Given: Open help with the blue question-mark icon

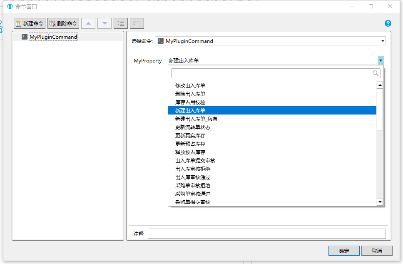Looking at the screenshot, I should pos(388,23).
